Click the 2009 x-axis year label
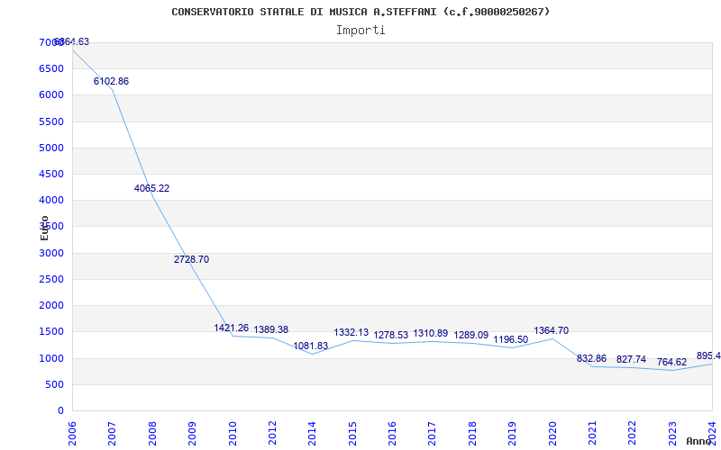 tap(192, 433)
